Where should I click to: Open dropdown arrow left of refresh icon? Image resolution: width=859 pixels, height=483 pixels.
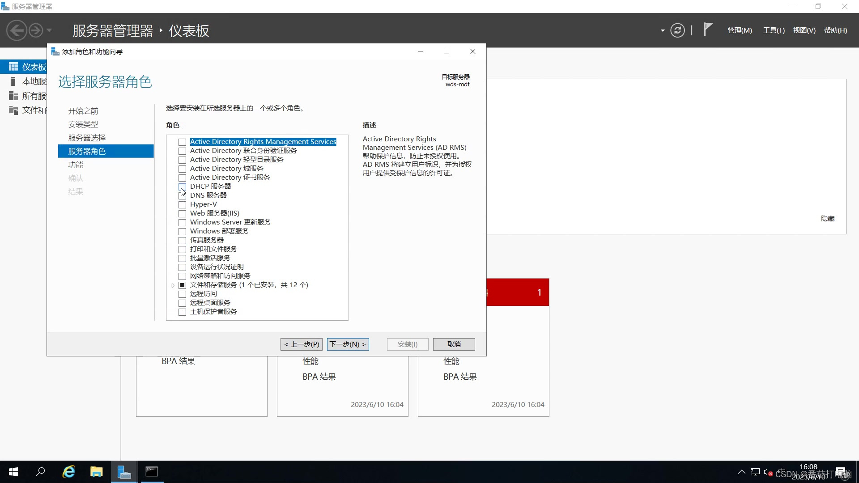point(663,30)
